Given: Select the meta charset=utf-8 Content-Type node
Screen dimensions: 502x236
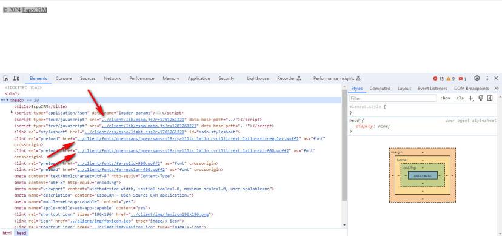Looking at the screenshot, I should click(x=94, y=176).
